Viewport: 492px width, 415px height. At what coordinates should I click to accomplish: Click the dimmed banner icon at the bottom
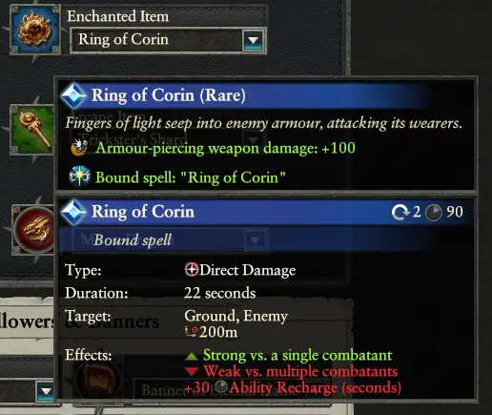(x=98, y=378)
